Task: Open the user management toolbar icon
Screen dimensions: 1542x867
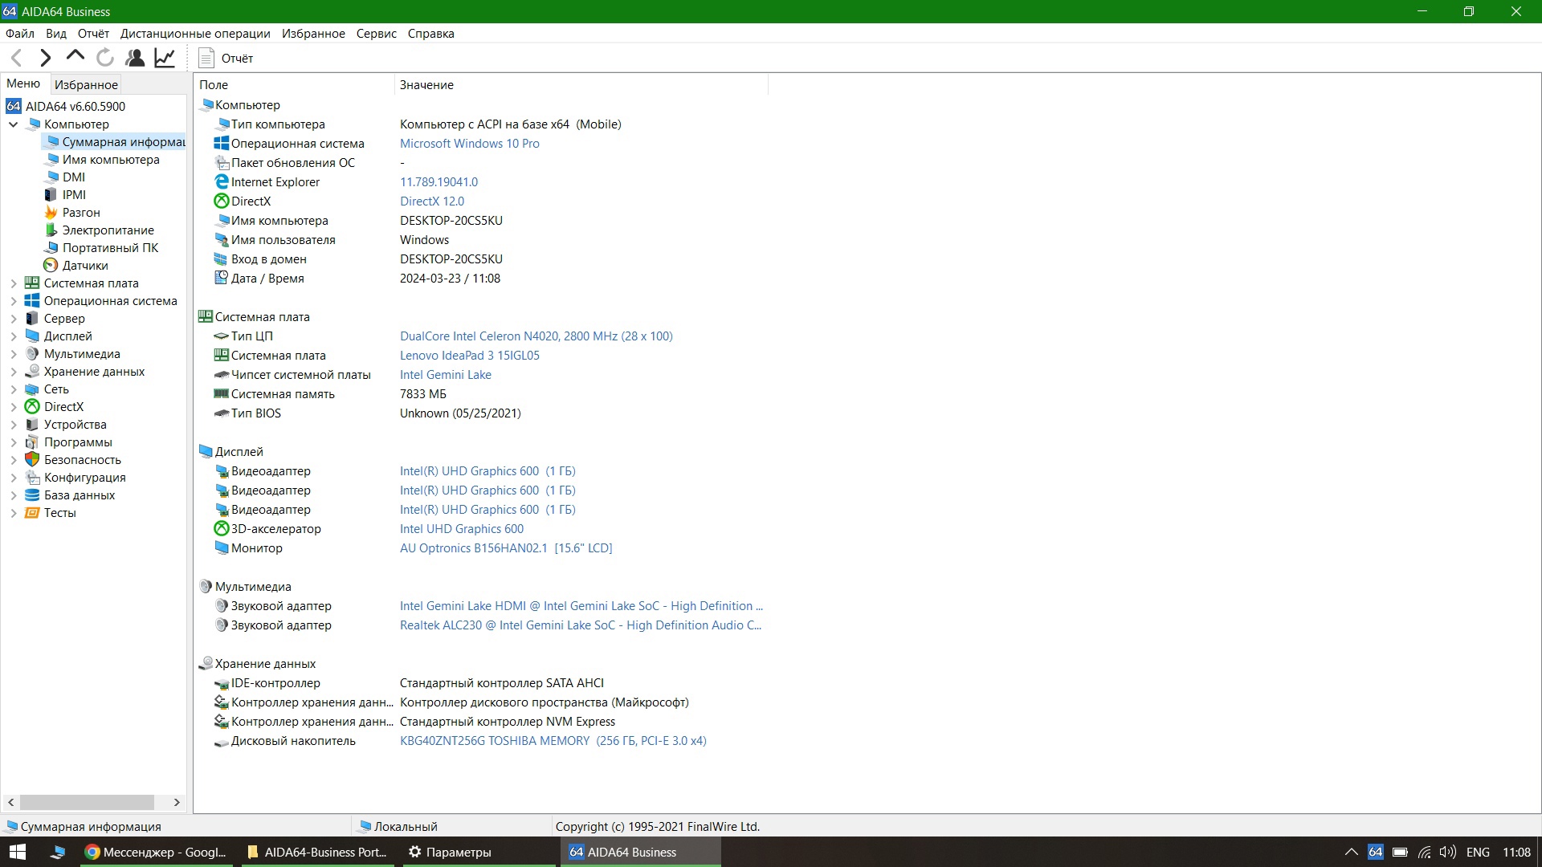Action: [x=135, y=58]
